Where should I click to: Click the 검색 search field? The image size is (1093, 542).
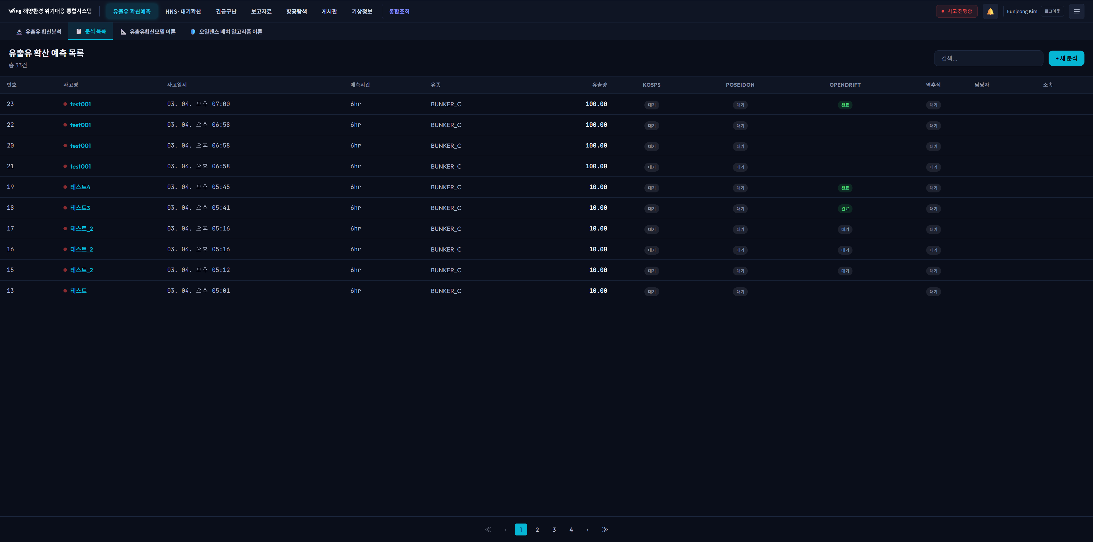pyautogui.click(x=988, y=58)
